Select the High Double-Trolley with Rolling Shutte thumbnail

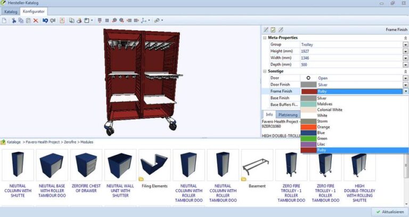[x=359, y=165]
